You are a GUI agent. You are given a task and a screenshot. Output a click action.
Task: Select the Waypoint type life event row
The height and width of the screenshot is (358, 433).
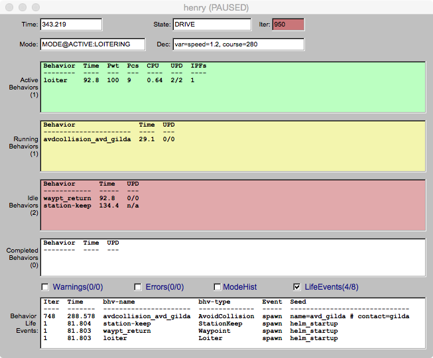click(225, 331)
